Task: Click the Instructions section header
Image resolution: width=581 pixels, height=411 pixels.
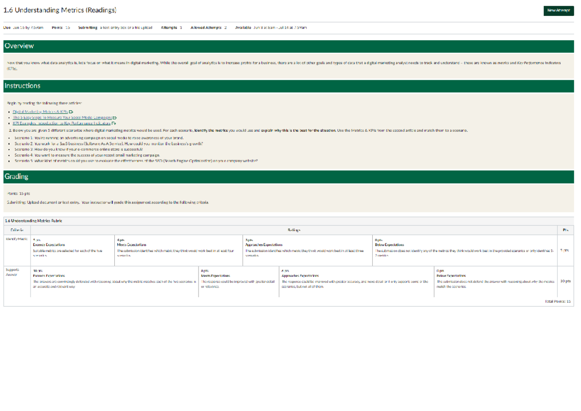Action: tap(22, 86)
